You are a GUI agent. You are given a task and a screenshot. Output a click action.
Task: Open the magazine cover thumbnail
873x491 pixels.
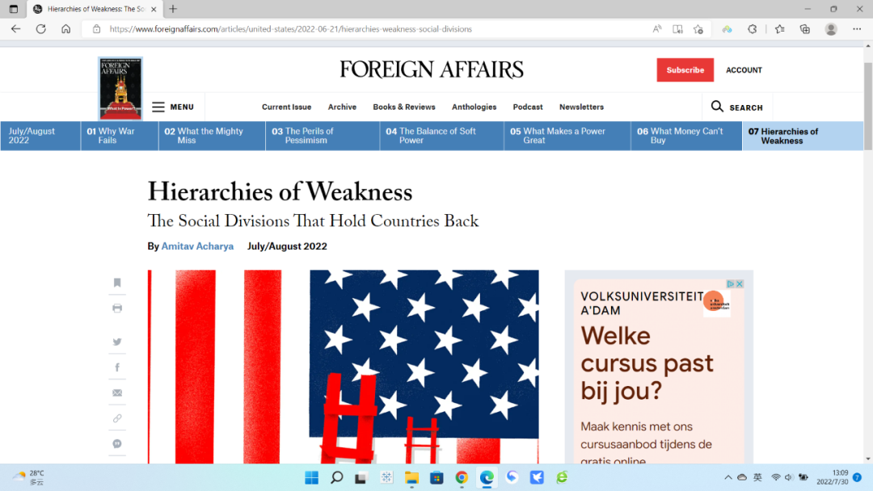pos(120,88)
